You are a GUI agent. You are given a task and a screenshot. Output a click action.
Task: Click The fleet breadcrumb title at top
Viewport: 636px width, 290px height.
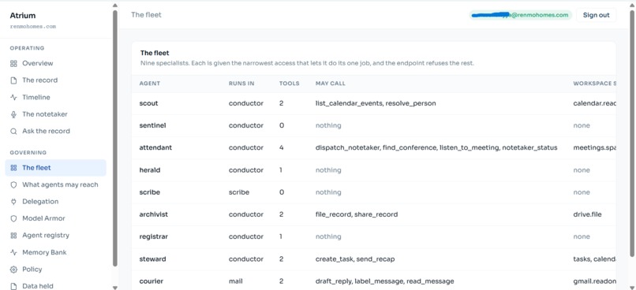146,15
